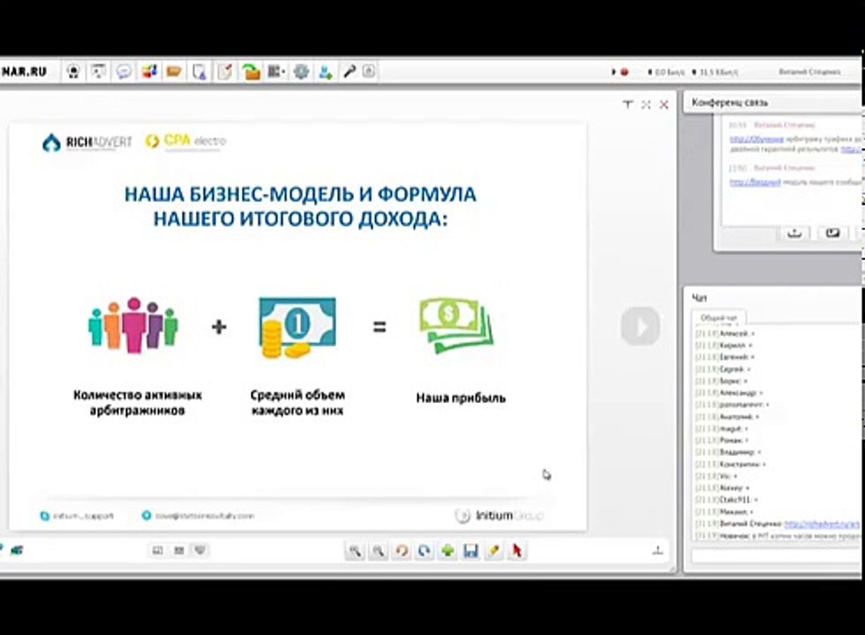Click the green plus icon below slide
Screen dimensions: 865x635
click(x=448, y=550)
